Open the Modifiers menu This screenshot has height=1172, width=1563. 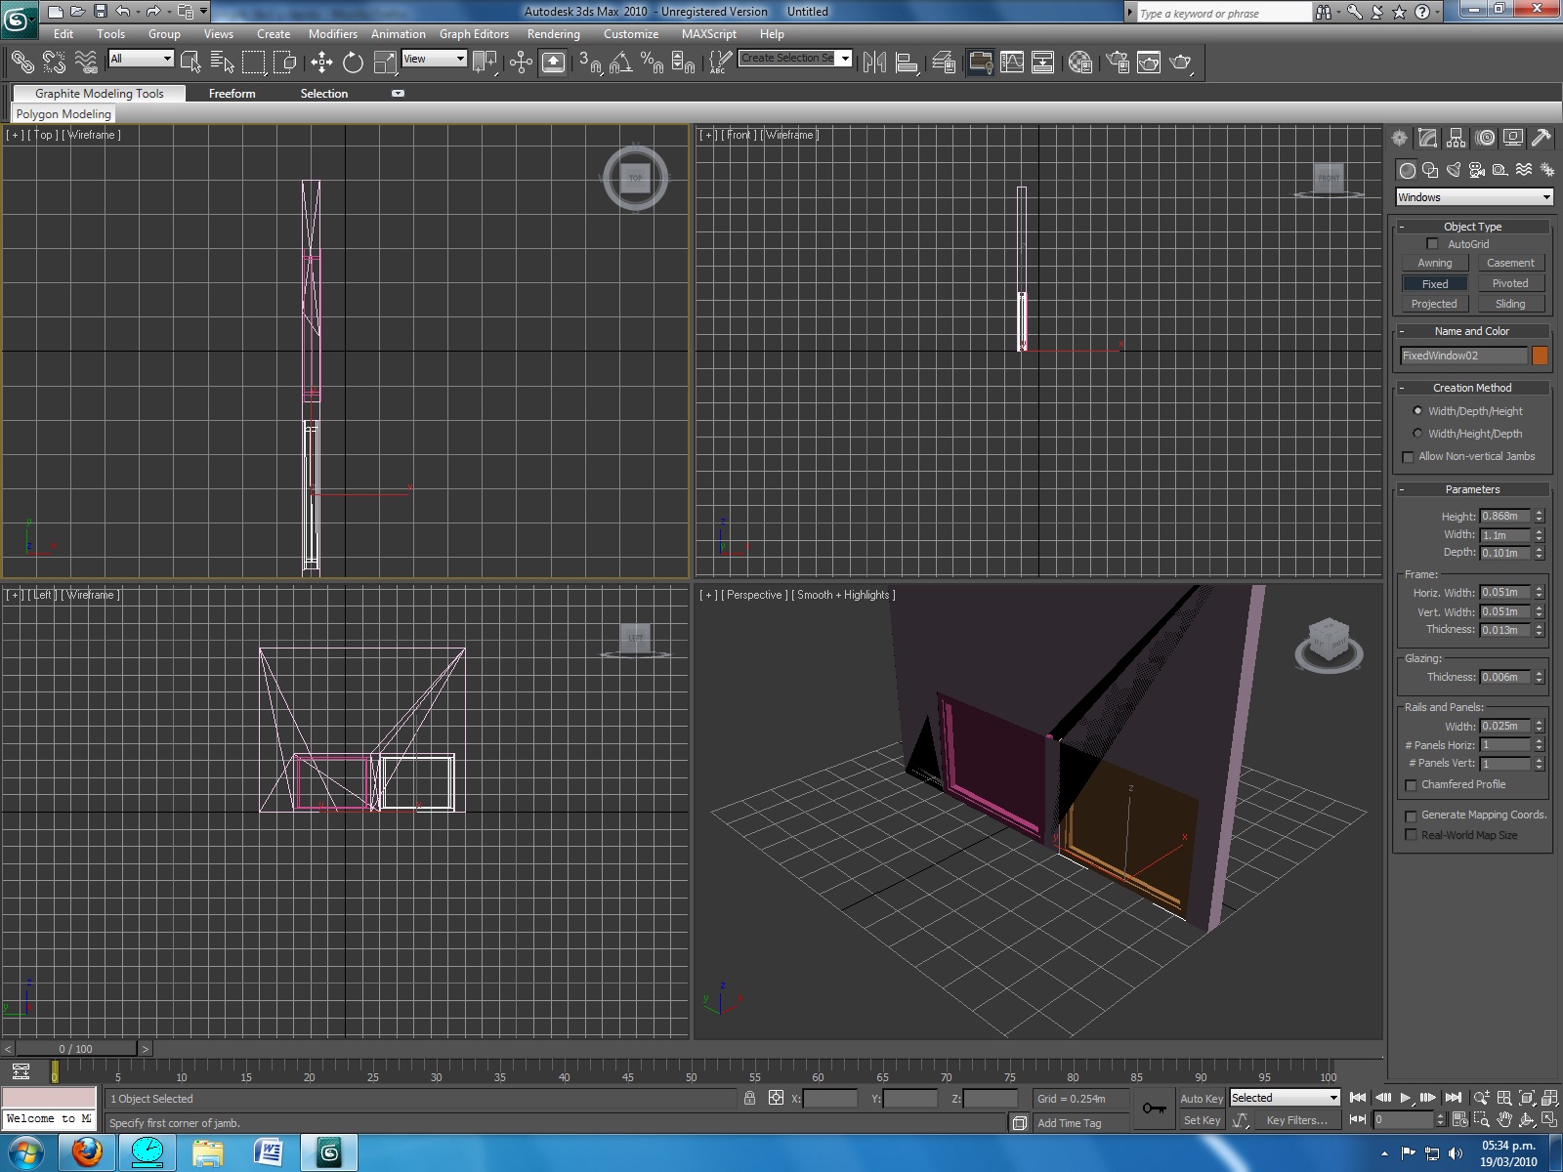(333, 34)
